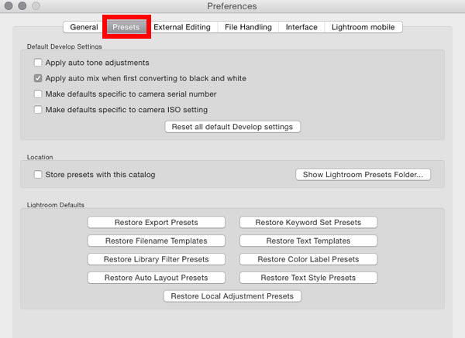Minimize the Preferences window
The width and height of the screenshot is (465, 338).
(22, 5)
